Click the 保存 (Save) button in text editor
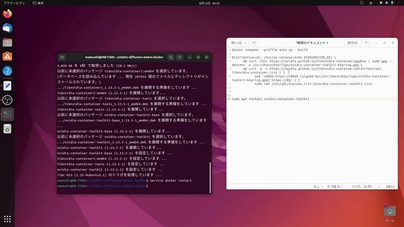Image resolution: width=404 pixels, height=227 pixels. [352, 43]
